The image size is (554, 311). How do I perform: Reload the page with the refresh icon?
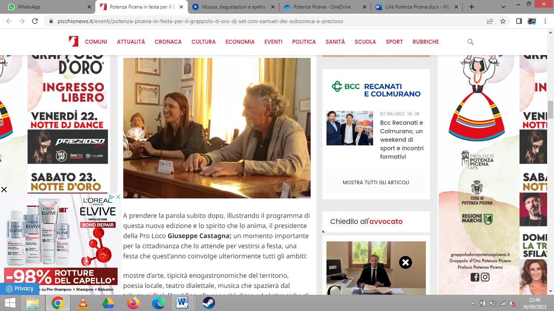pos(35,21)
